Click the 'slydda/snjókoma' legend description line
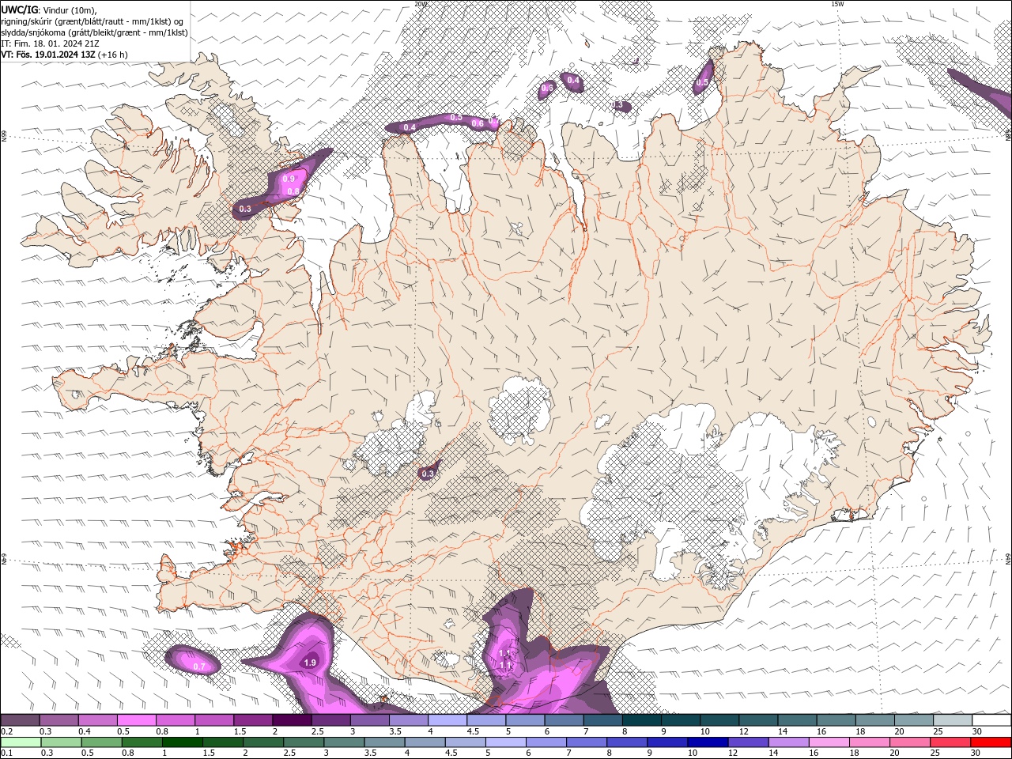Viewport: 1012px width, 759px height. [94, 32]
